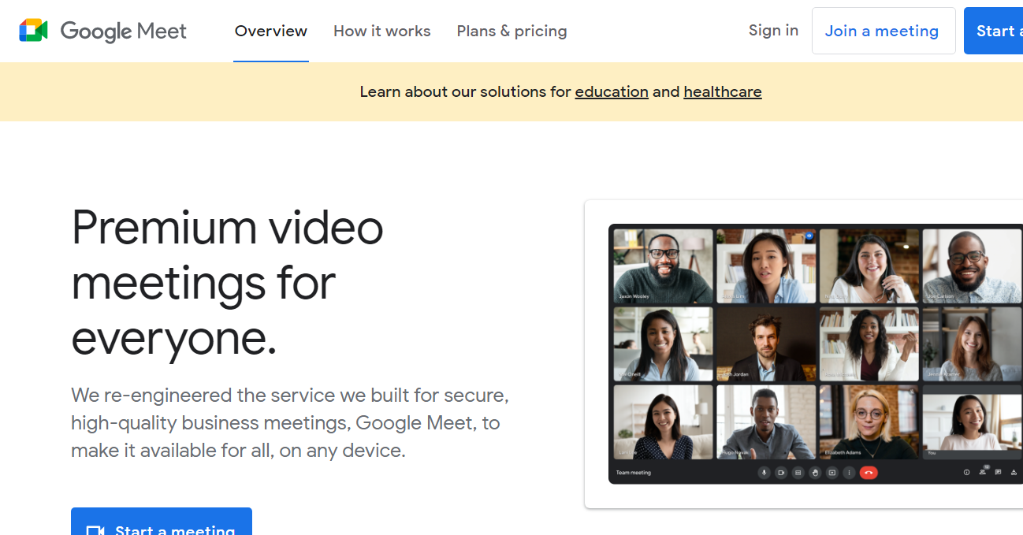Select Hugo Novak's video tile

click(766, 422)
